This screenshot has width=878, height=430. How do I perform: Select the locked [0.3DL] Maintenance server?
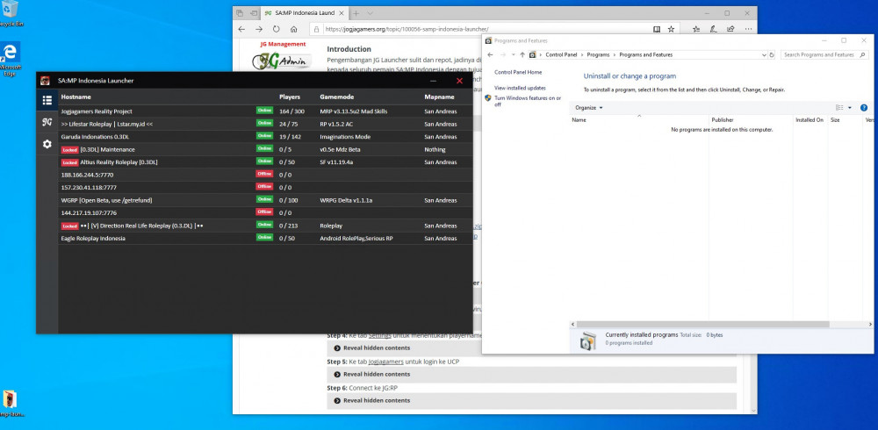coord(265,149)
